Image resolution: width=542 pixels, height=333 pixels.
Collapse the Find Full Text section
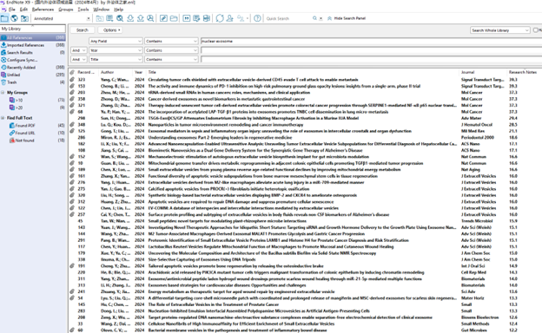click(3, 118)
